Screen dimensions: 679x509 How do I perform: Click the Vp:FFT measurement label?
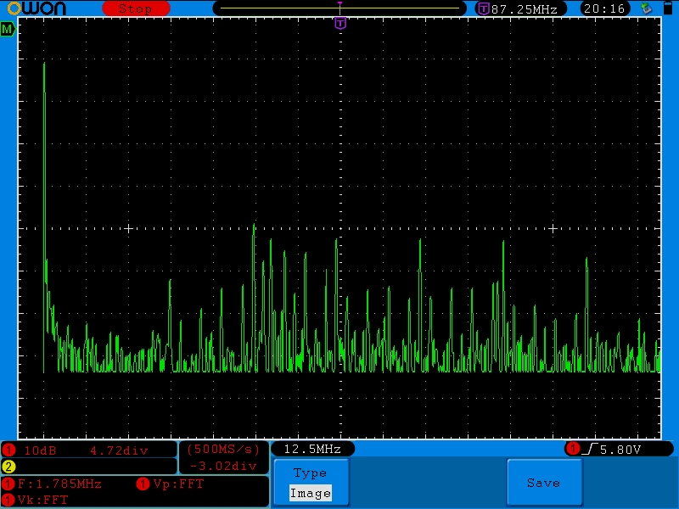pos(179,484)
